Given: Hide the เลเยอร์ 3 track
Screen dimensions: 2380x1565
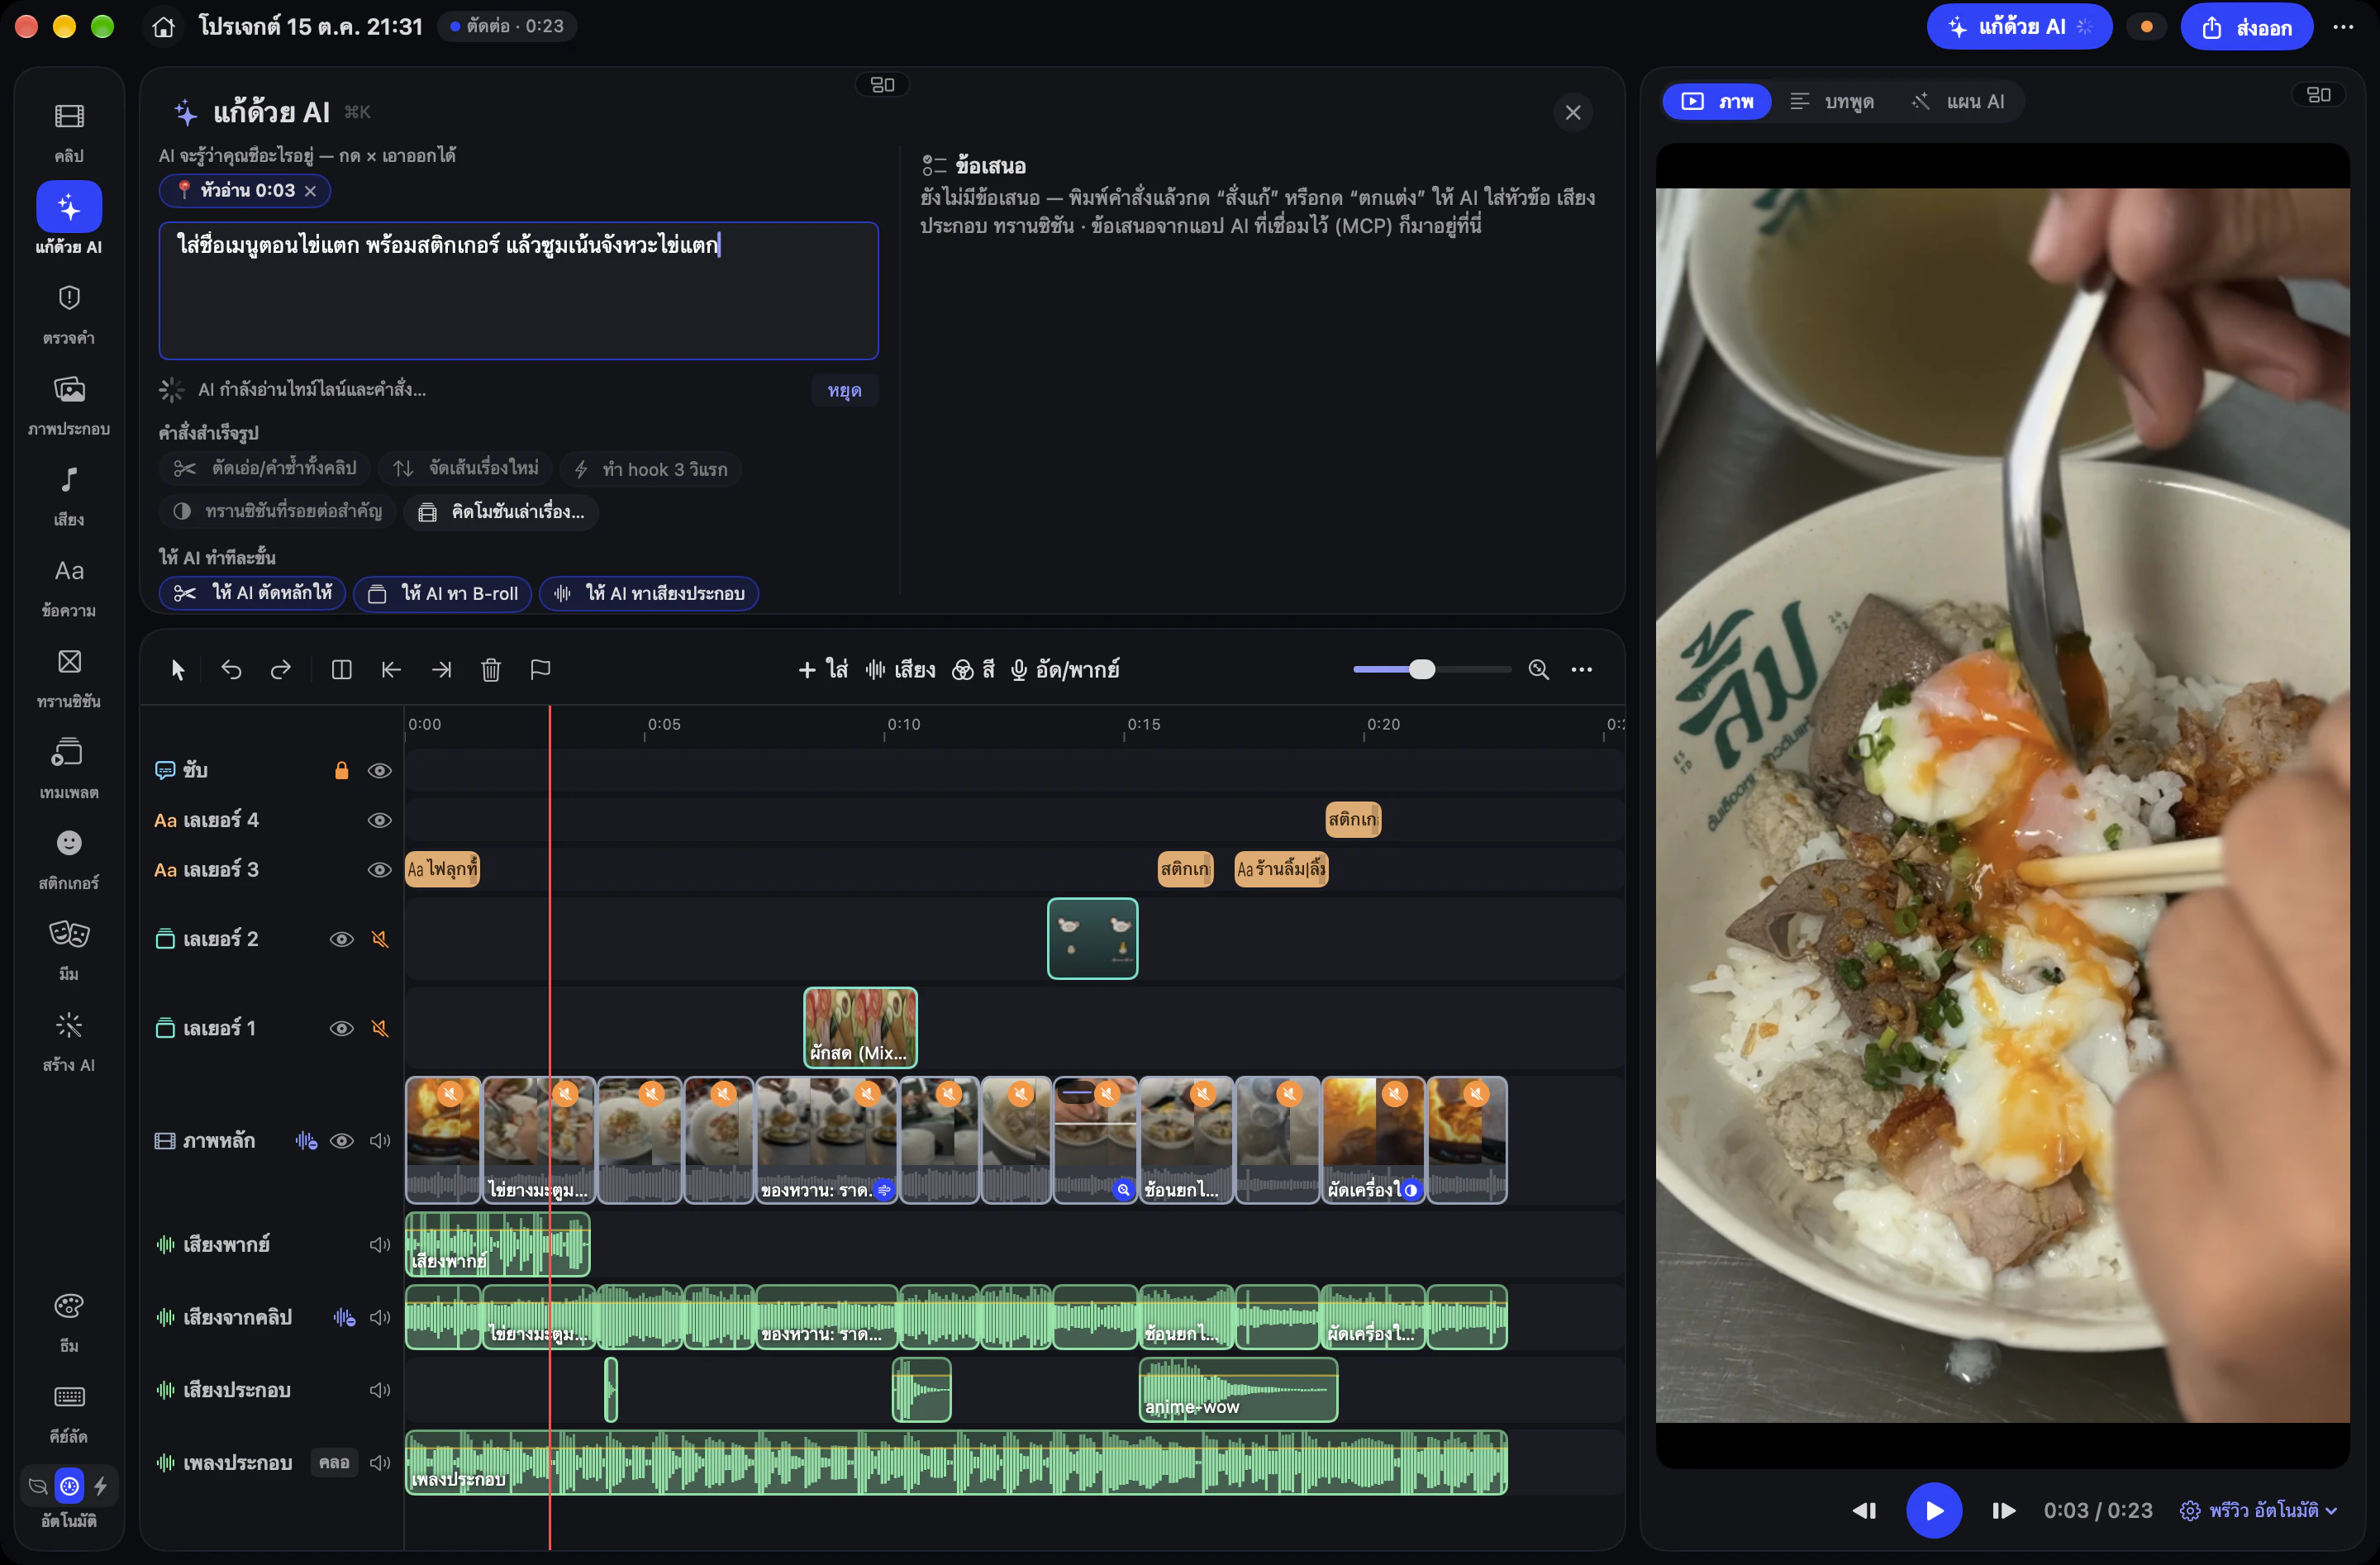Looking at the screenshot, I should coord(379,869).
